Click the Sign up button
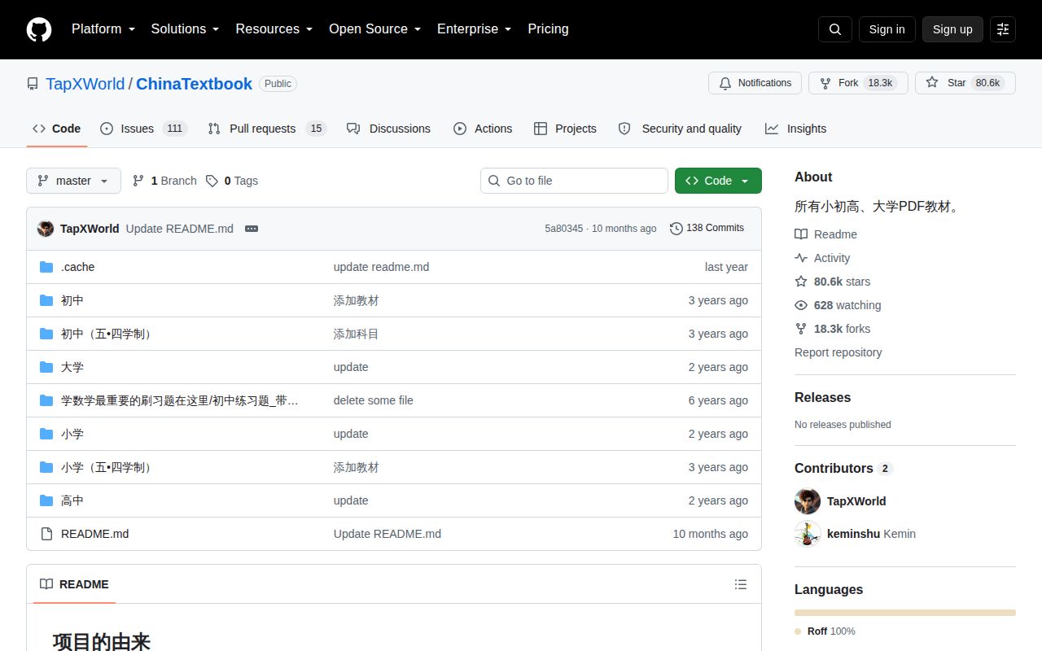 point(952,29)
